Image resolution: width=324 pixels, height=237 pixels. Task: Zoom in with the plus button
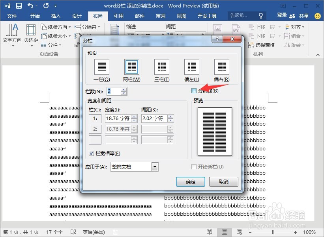(296, 232)
